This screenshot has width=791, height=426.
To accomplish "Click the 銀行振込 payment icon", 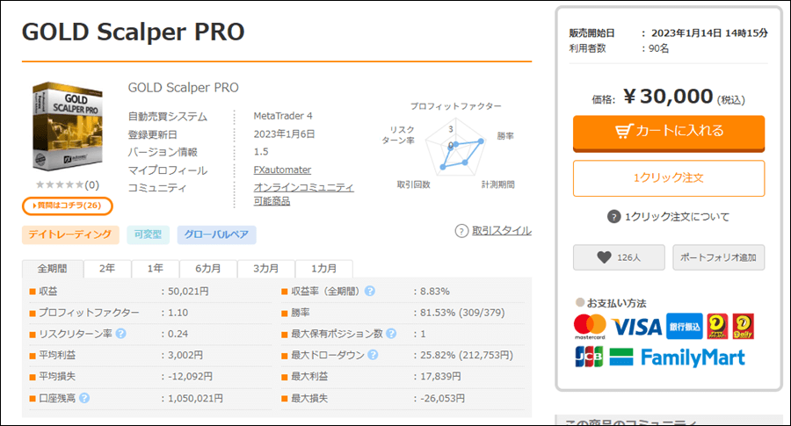I will (685, 326).
